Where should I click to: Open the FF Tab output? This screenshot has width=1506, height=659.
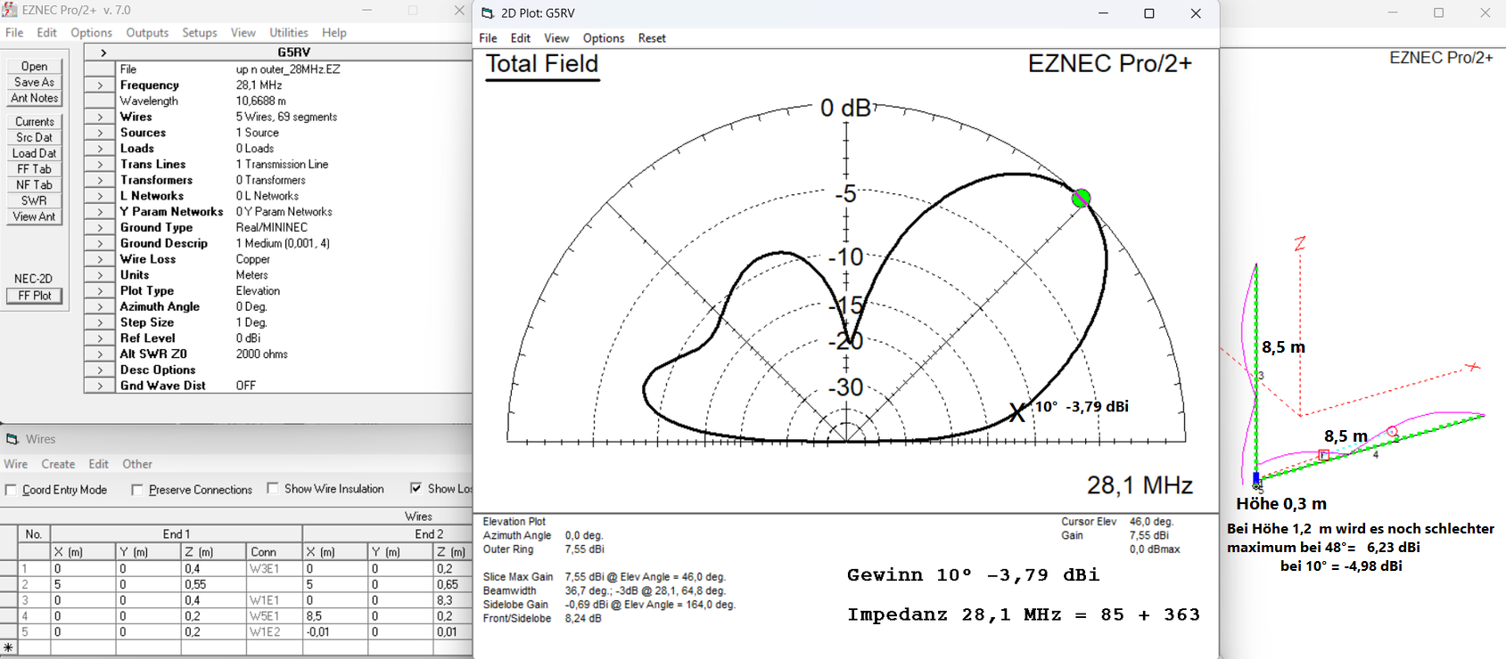34,169
